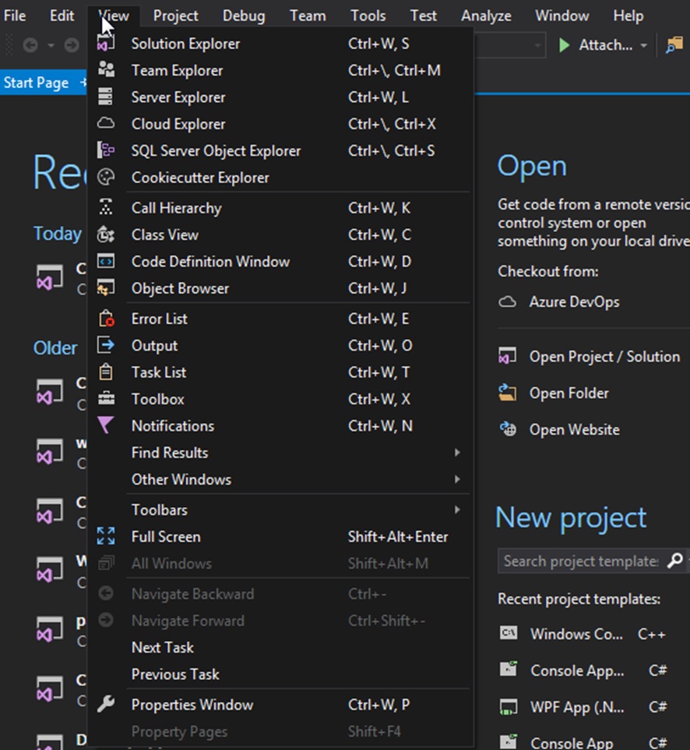
Task: Click the Windows Console C++ template icon
Action: tap(509, 633)
